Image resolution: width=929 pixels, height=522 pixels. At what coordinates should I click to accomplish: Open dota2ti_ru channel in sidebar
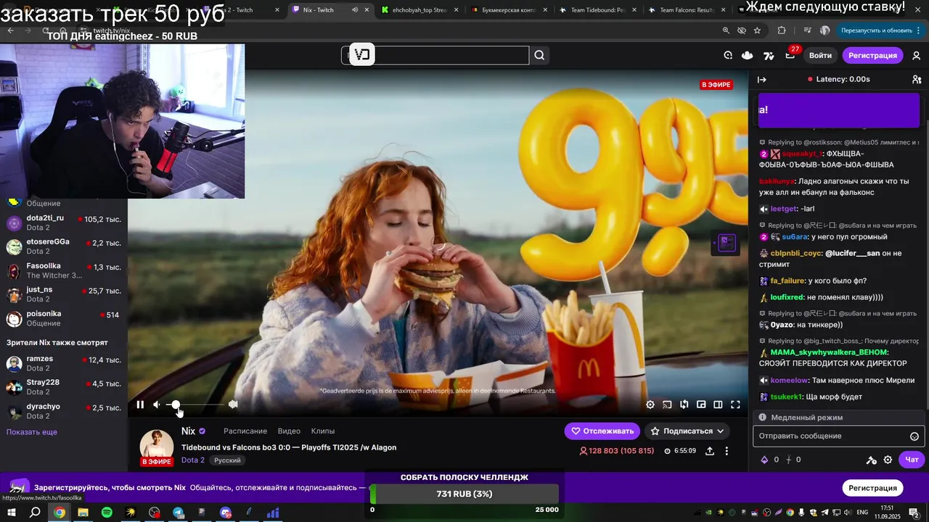64,223
